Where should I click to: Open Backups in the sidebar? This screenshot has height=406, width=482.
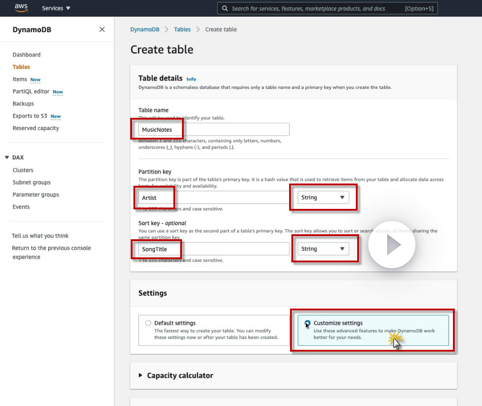coord(23,104)
